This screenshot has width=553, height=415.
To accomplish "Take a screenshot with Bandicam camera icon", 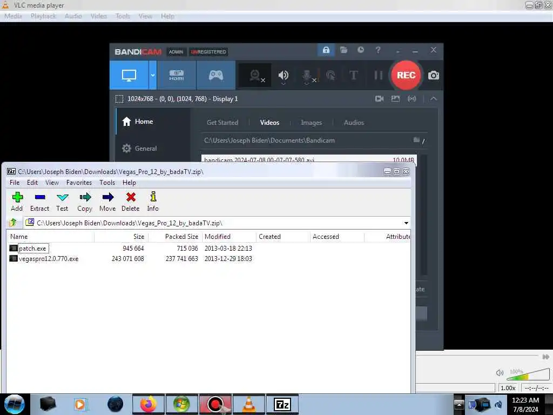I will tap(434, 75).
